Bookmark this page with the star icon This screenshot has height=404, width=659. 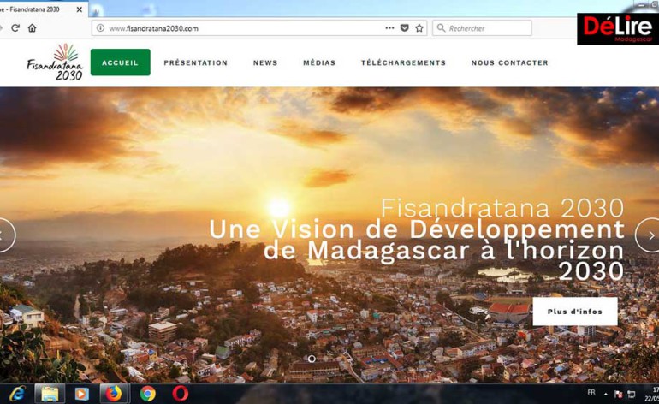(419, 28)
